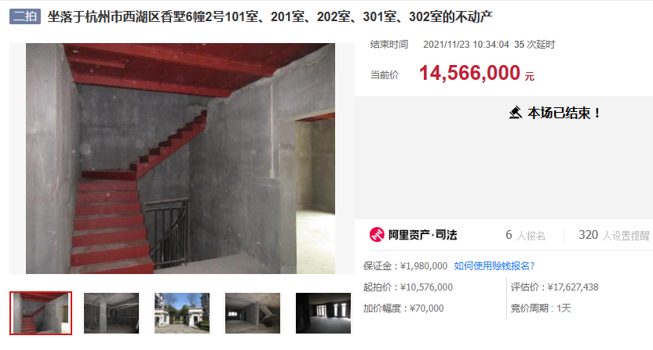Click the 起拍价 ¥10,576,000 starting price
This screenshot has height=350, width=653.
coord(407,287)
